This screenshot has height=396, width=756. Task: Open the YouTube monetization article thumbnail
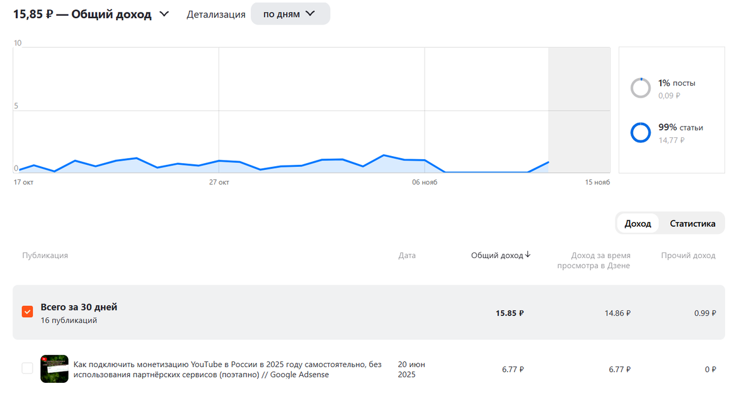tap(54, 369)
